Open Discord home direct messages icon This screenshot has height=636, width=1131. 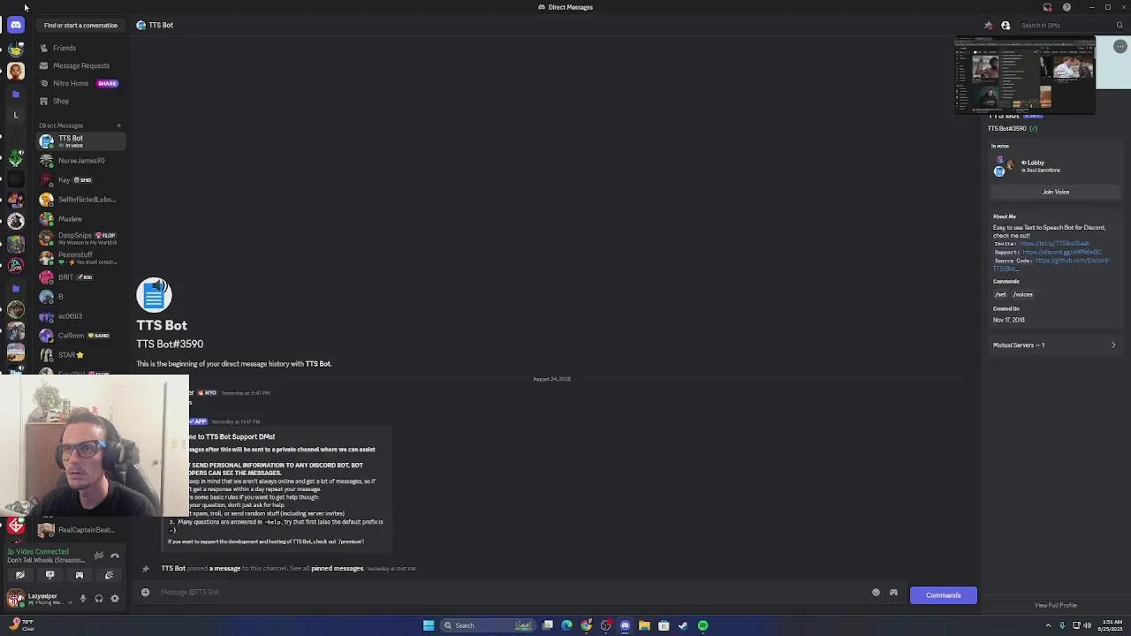pyautogui.click(x=16, y=25)
